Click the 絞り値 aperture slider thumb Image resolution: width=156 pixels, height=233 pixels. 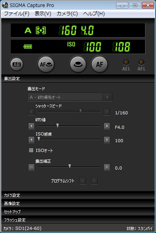pos(57,125)
